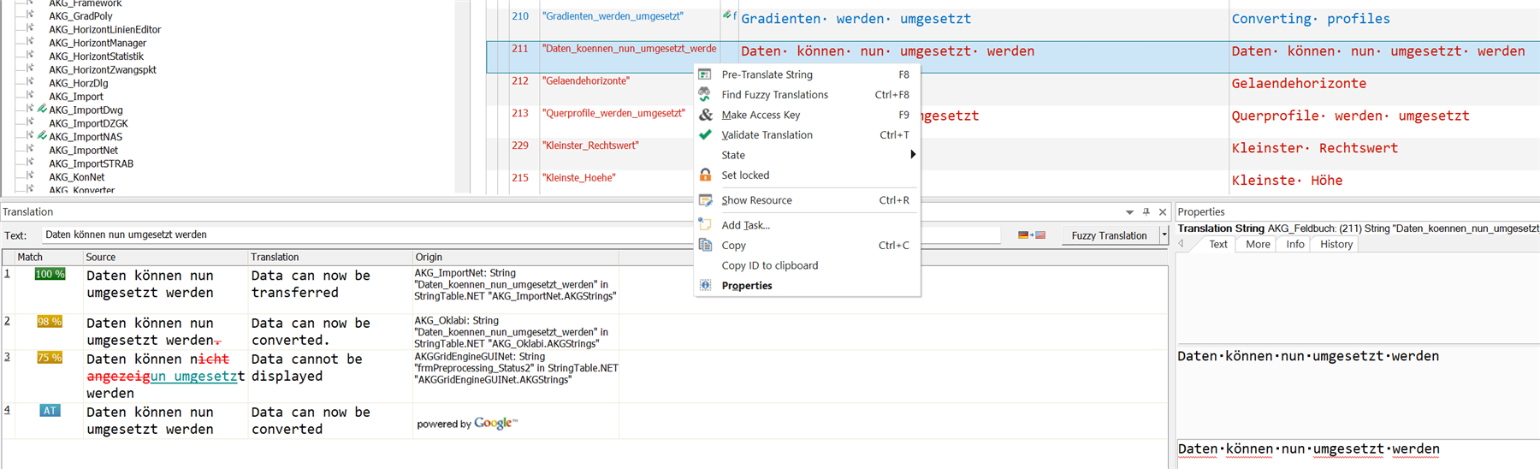Screen dimensions: 1540x469
Task: Click the translation Text input field
Action: (513, 234)
